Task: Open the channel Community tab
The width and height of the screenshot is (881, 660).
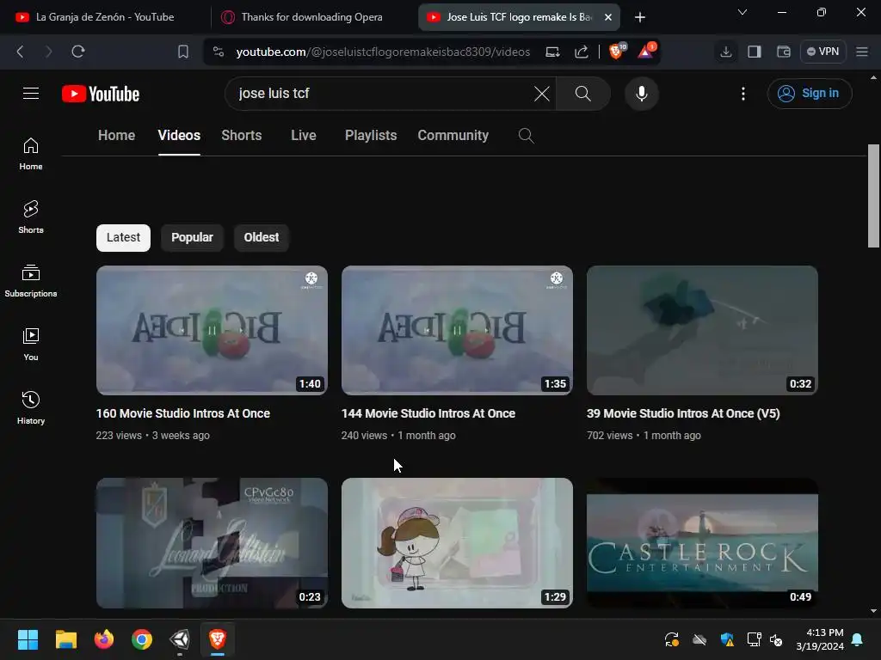Action: [x=453, y=135]
